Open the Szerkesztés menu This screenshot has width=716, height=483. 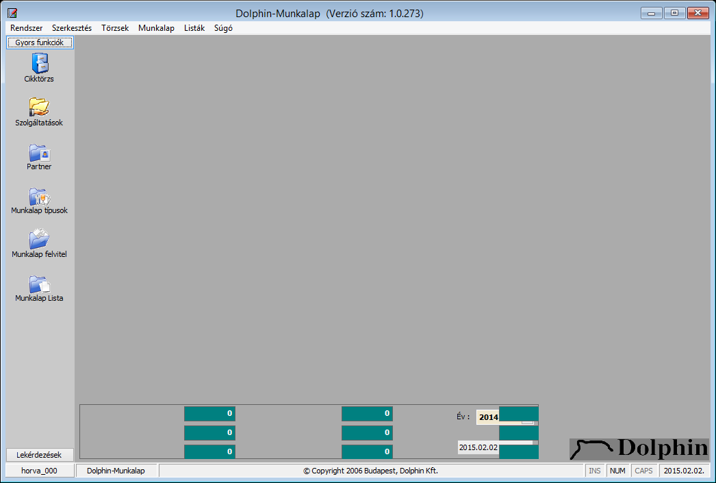72,28
